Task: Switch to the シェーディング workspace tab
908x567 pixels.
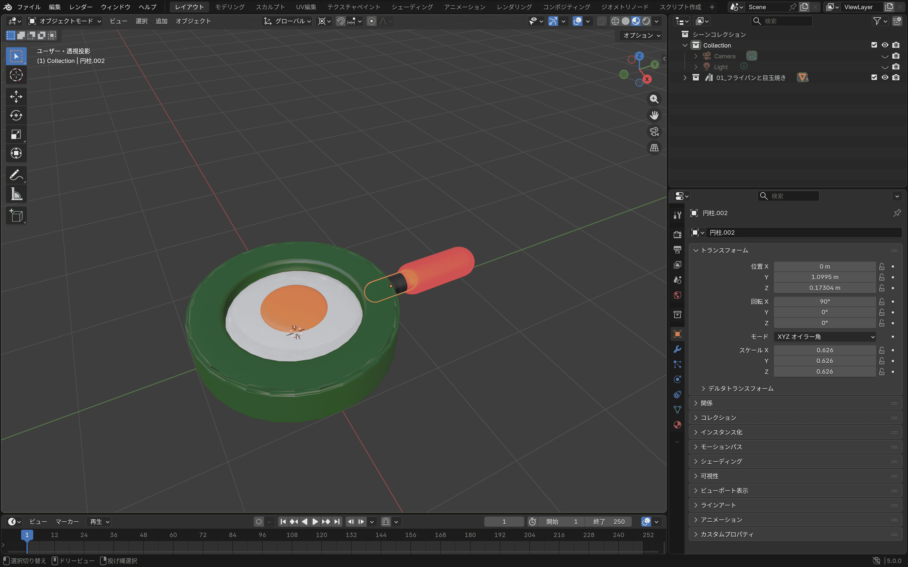Action: point(412,7)
